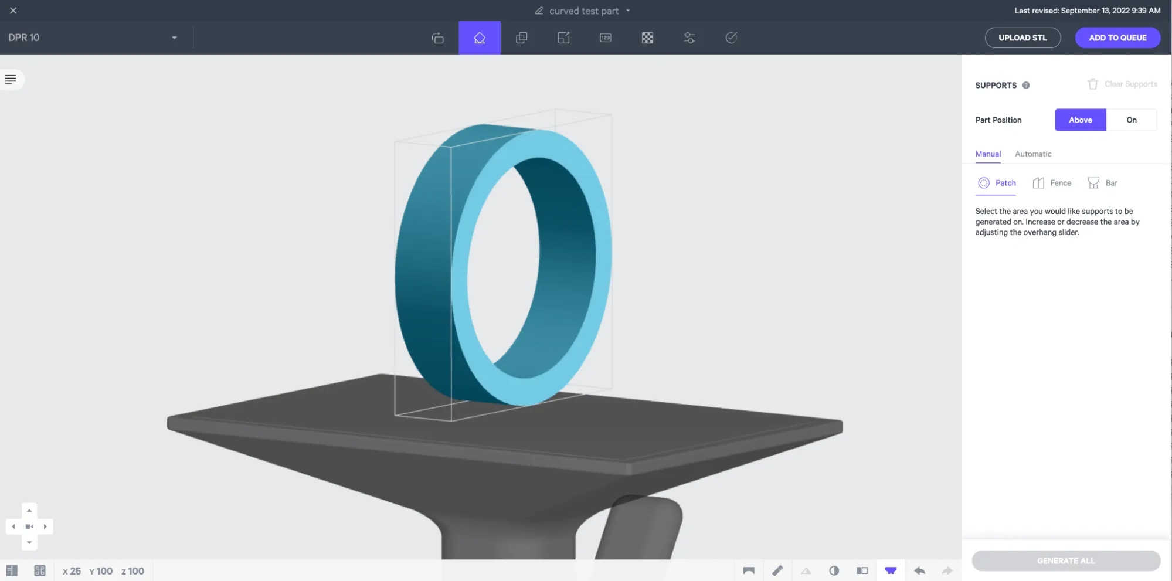Pan view right with the right arrow
The height and width of the screenshot is (581, 1172).
pos(45,526)
